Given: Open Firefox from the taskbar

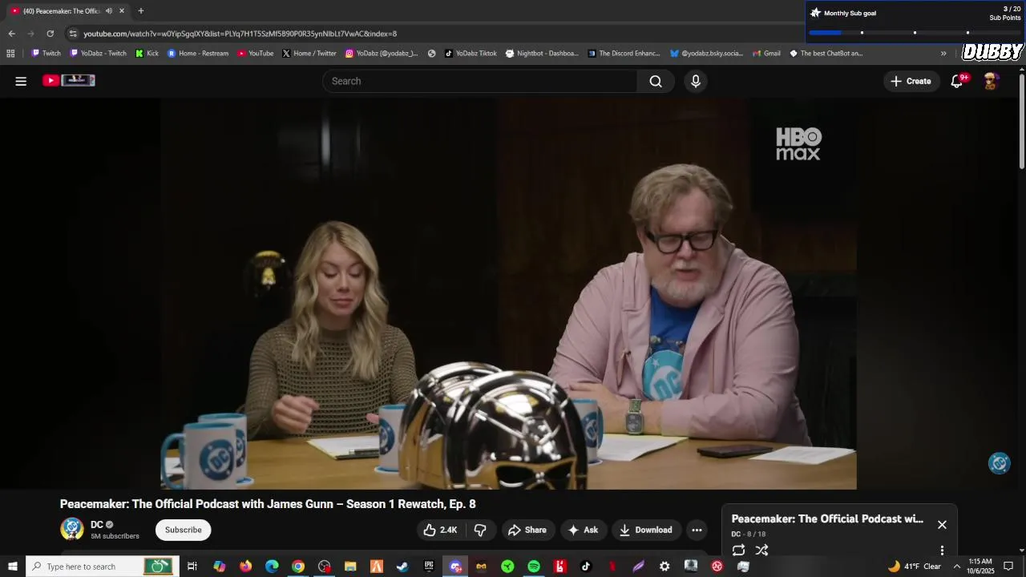Looking at the screenshot, I should pyautogui.click(x=245, y=567).
